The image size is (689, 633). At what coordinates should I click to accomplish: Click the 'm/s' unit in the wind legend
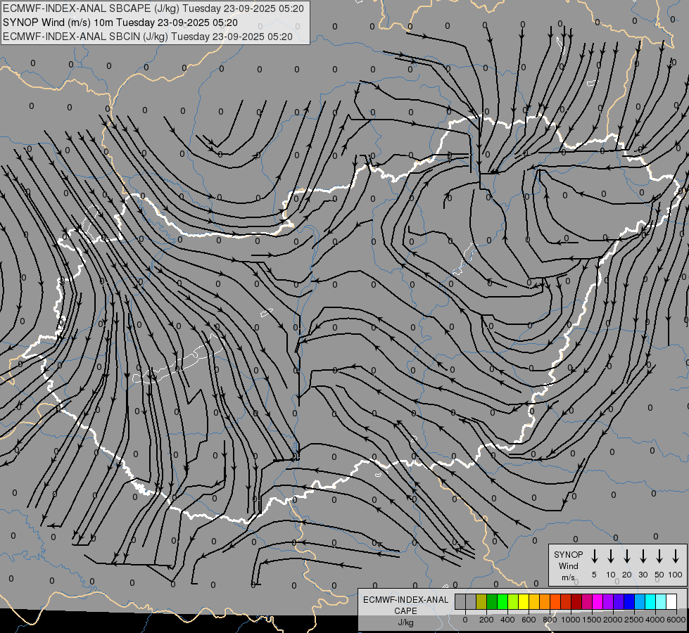click(x=568, y=577)
